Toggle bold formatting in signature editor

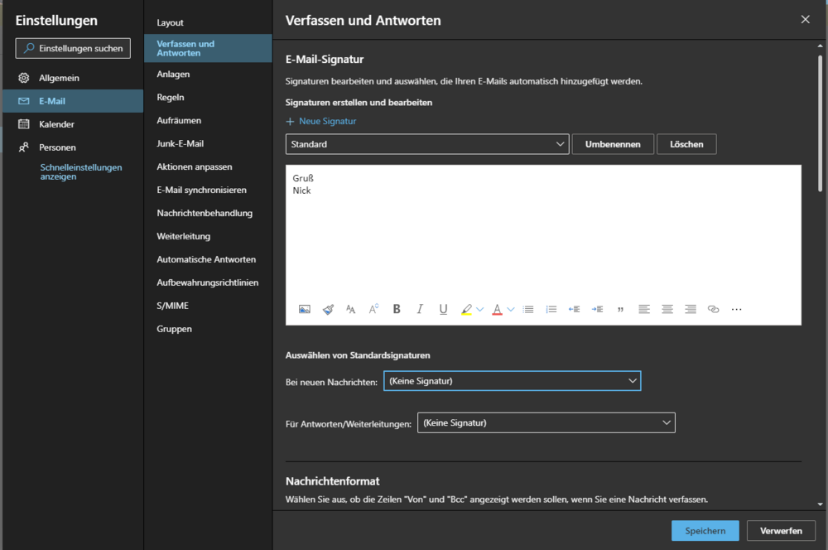point(397,310)
